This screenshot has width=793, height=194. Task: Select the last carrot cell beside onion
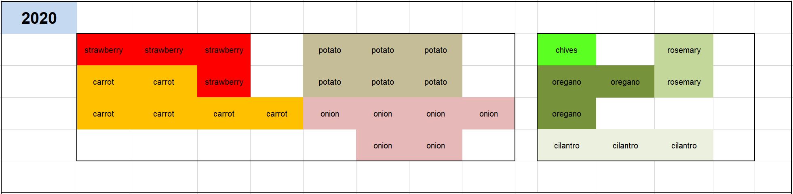click(277, 113)
